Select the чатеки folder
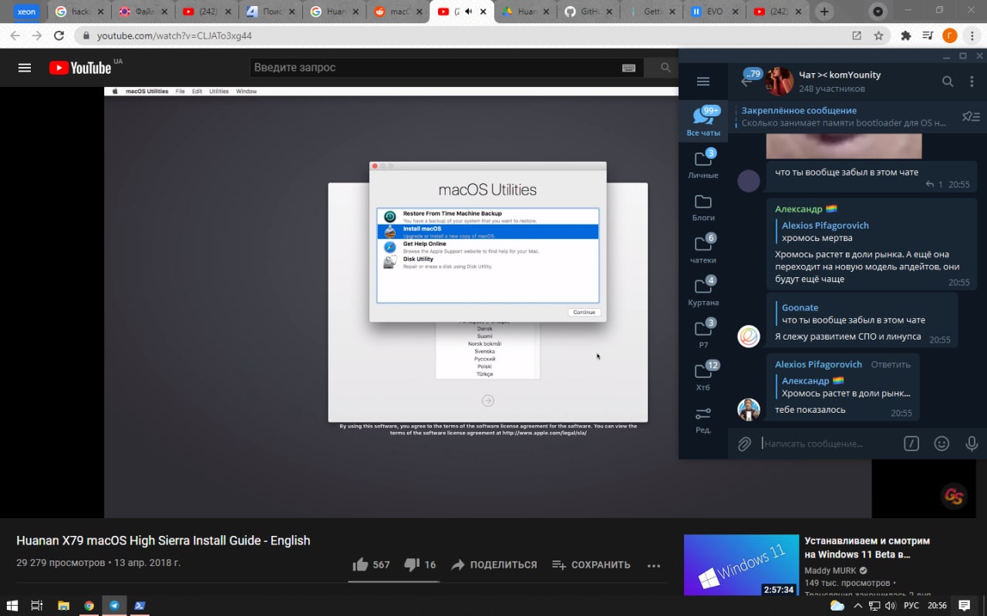This screenshot has height=616, width=987. tap(703, 248)
